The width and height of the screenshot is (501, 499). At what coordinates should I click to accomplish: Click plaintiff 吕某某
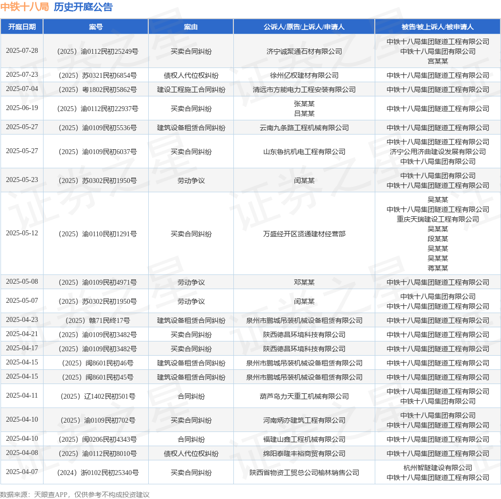304,113
